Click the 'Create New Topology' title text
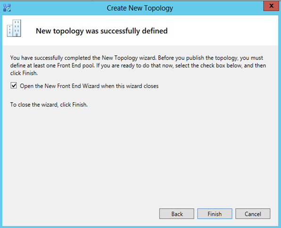The width and height of the screenshot is (281, 228). (140, 8)
